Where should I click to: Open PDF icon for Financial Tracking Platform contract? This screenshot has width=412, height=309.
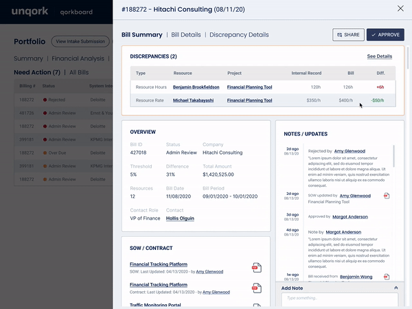tap(257, 288)
